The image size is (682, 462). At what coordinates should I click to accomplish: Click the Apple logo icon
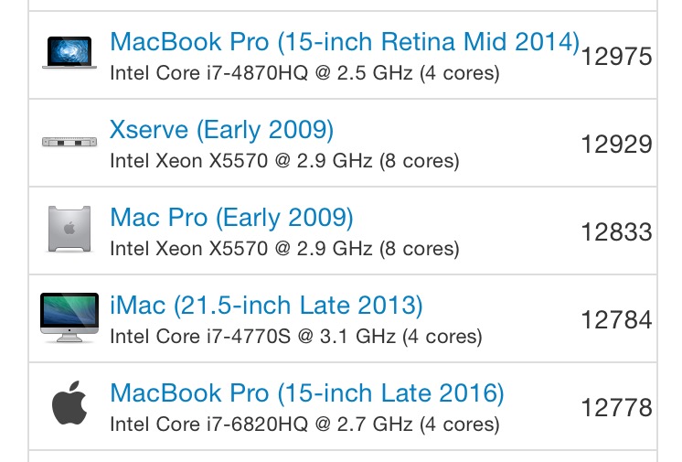pos(69,403)
